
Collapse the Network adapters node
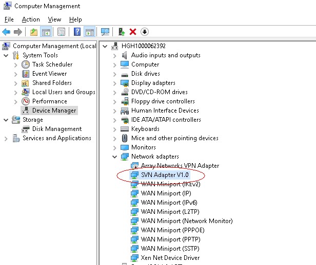[114, 157]
